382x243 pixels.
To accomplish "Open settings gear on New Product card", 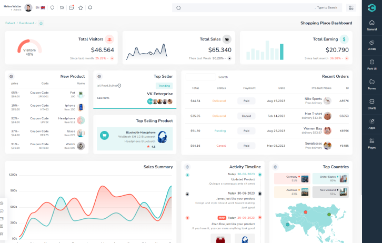I will click(x=11, y=76).
